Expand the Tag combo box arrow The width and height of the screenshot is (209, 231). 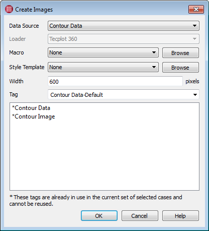(195, 95)
